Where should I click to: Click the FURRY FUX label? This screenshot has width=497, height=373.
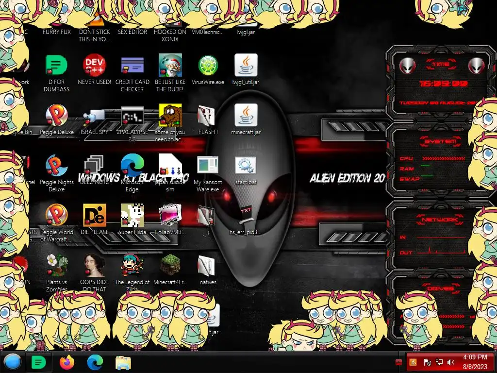tap(57, 32)
